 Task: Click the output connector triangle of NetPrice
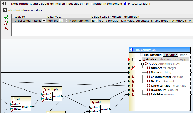[x=191, y=81]
